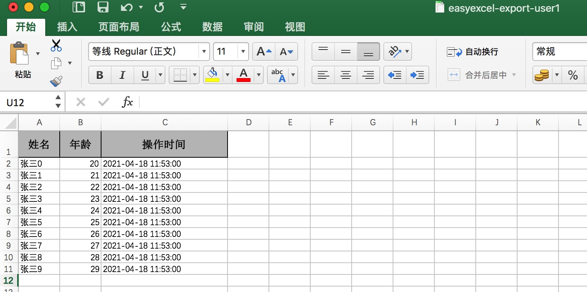Click the Save icon in title bar
The width and height of the screenshot is (587, 292).
103,7
